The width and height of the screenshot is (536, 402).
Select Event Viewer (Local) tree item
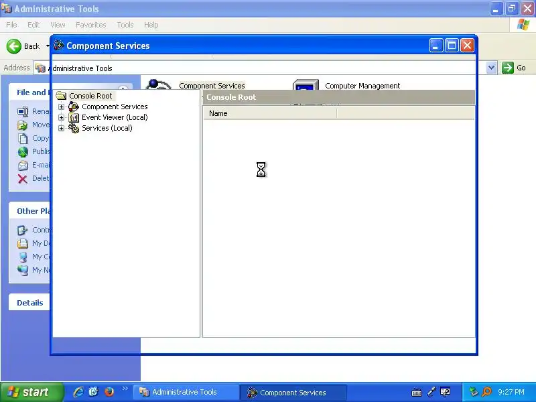coord(115,118)
